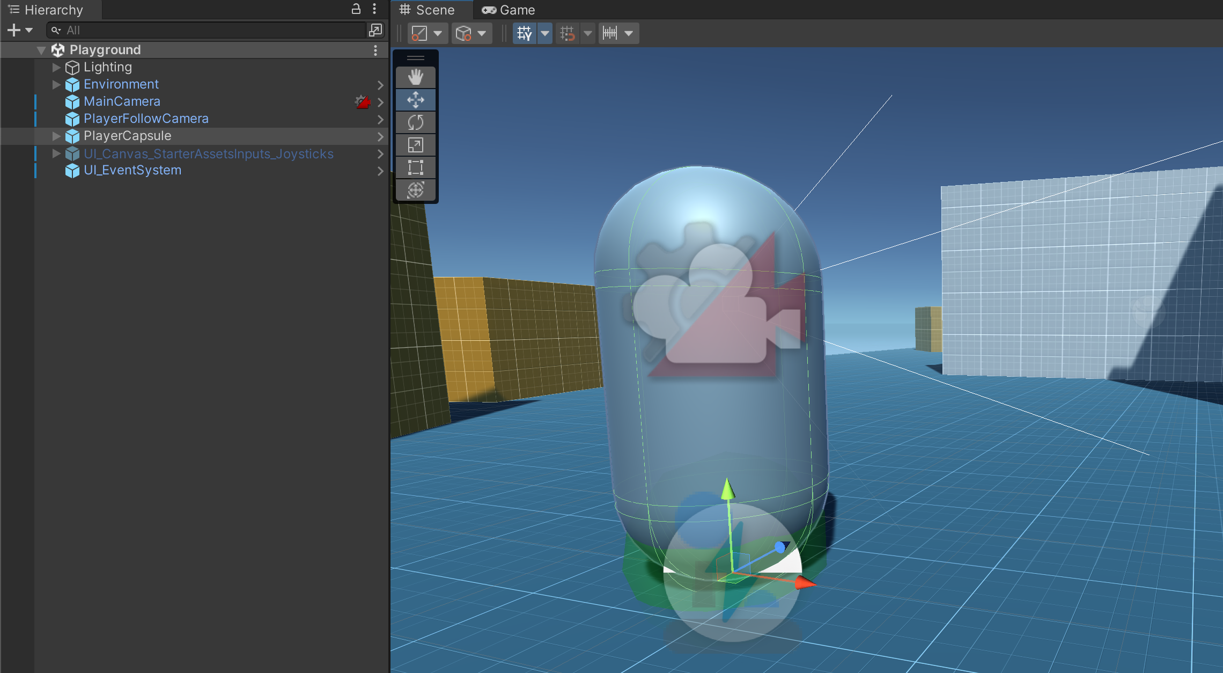Toggle grid snapping in Scene toolbar
1223x673 pixels.
click(x=568, y=33)
